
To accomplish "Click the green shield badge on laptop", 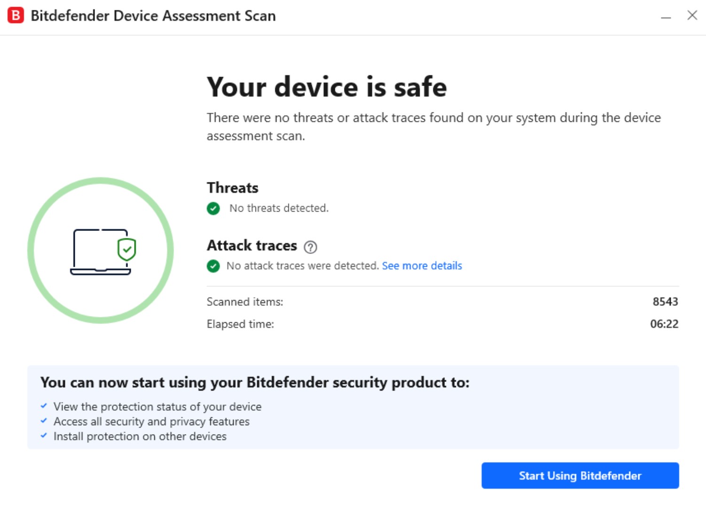I will (x=127, y=249).
